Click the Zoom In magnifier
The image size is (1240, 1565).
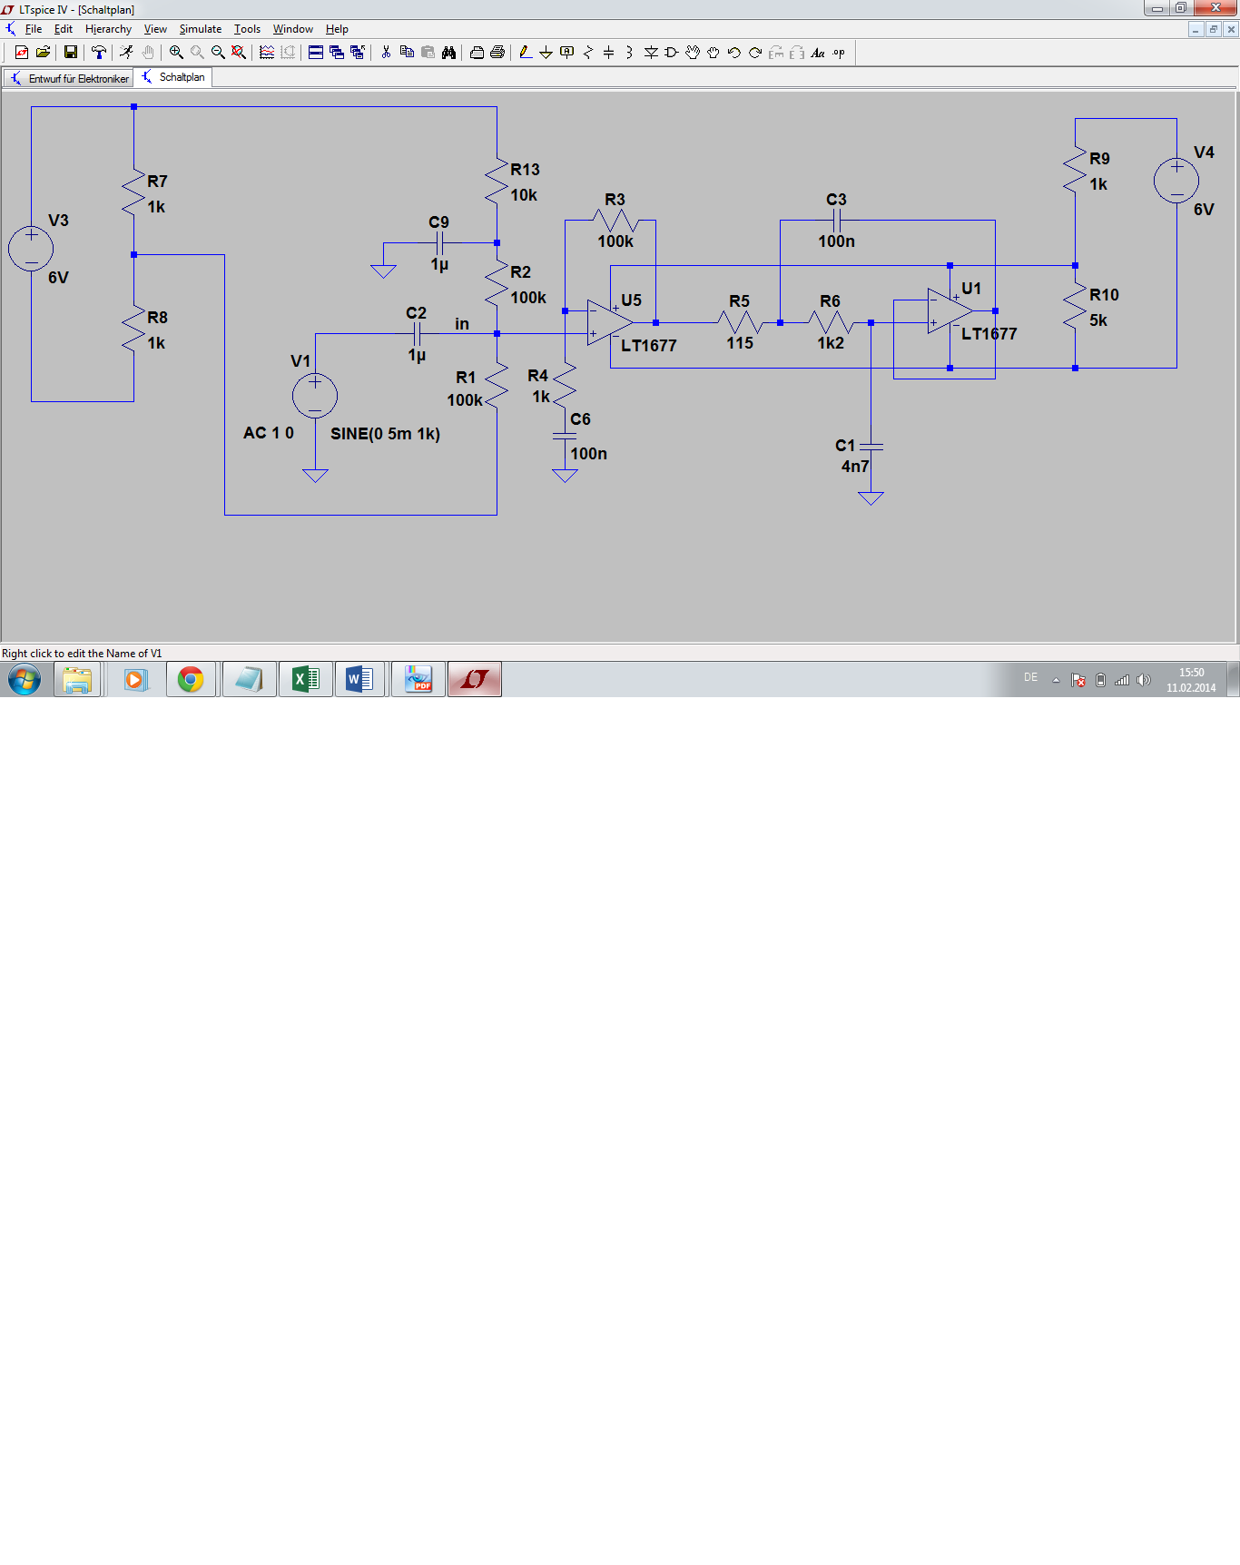(x=176, y=53)
